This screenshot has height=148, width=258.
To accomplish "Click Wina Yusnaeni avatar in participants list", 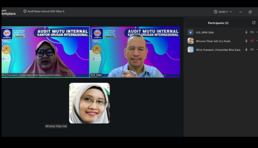I will point(191,49).
